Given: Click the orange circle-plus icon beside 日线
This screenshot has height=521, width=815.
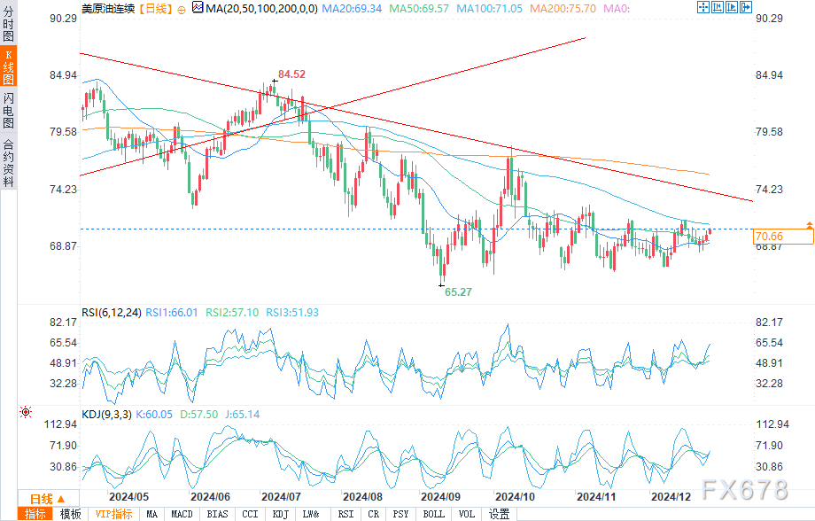Looking at the screenshot, I should (182, 8).
